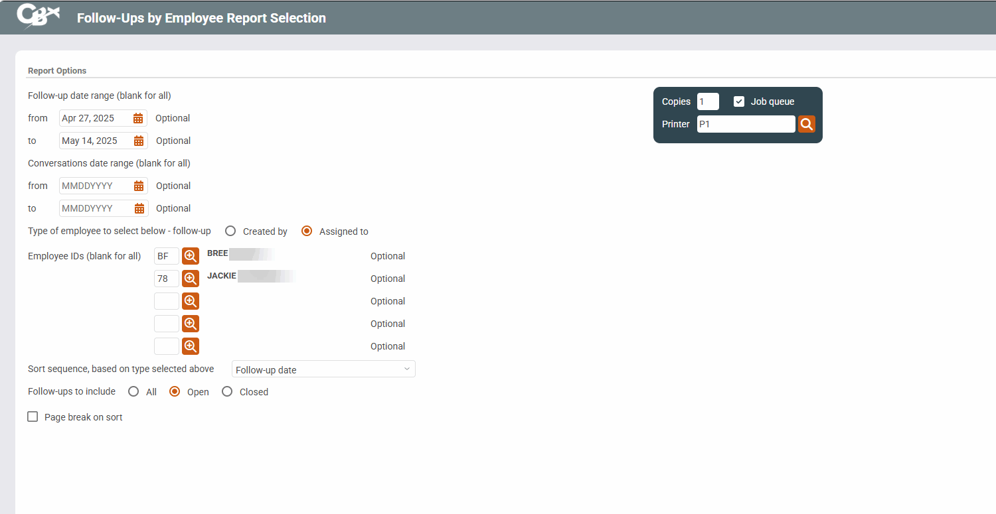Open calendar for conversations from date
996x514 pixels.
click(x=139, y=186)
